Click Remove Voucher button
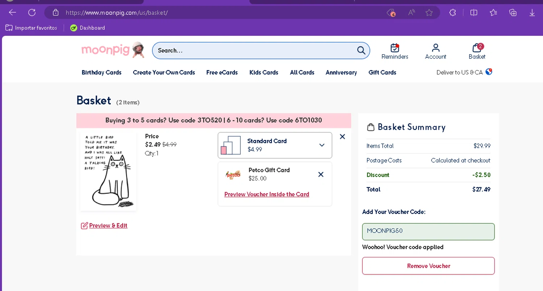The image size is (543, 291). click(x=428, y=266)
